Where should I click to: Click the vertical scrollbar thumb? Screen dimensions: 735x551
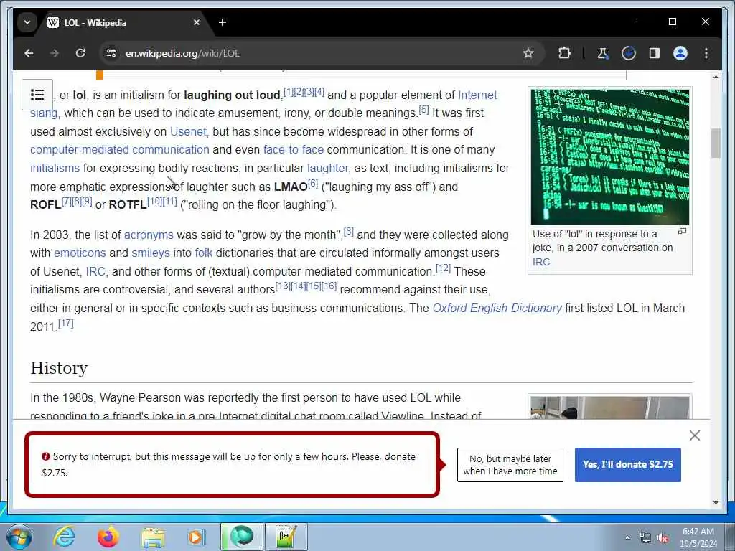[716, 143]
